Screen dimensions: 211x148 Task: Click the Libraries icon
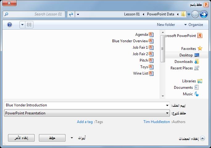(x=200, y=81)
